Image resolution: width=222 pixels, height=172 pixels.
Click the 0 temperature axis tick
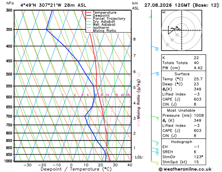tap(71, 165)
